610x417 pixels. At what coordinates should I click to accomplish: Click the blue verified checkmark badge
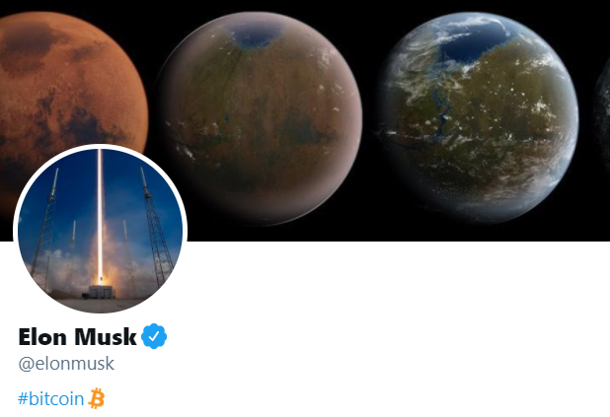pyautogui.click(x=154, y=336)
